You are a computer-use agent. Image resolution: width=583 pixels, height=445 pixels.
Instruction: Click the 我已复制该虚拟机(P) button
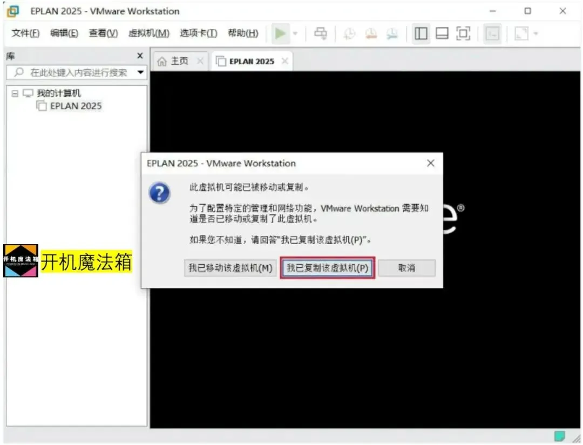point(328,268)
